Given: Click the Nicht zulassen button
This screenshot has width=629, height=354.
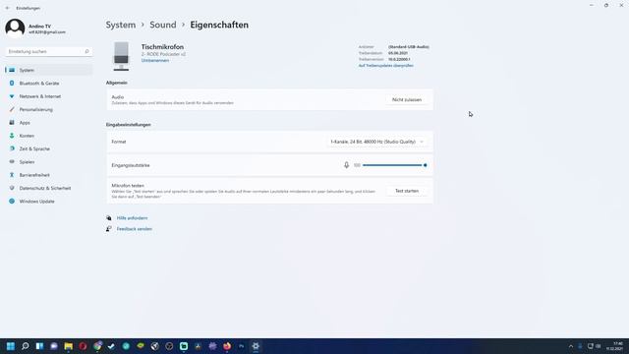Looking at the screenshot, I should coord(407,99).
